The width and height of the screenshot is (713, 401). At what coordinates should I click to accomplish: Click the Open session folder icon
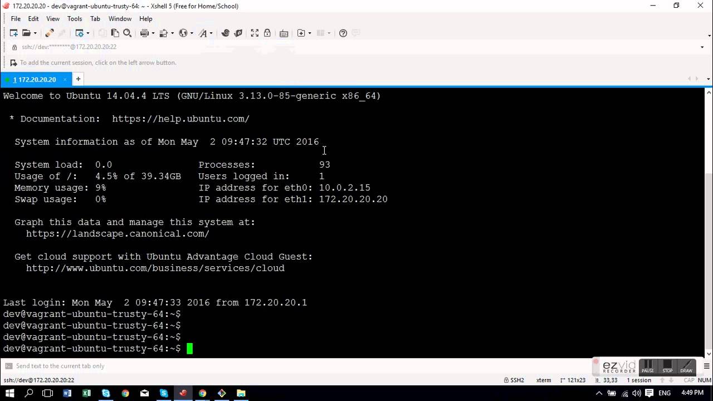(26, 33)
